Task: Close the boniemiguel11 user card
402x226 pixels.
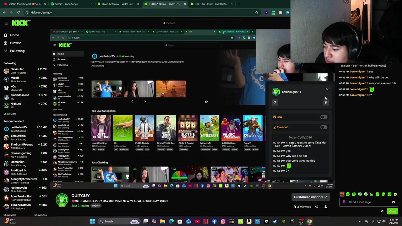Action: 327,89
